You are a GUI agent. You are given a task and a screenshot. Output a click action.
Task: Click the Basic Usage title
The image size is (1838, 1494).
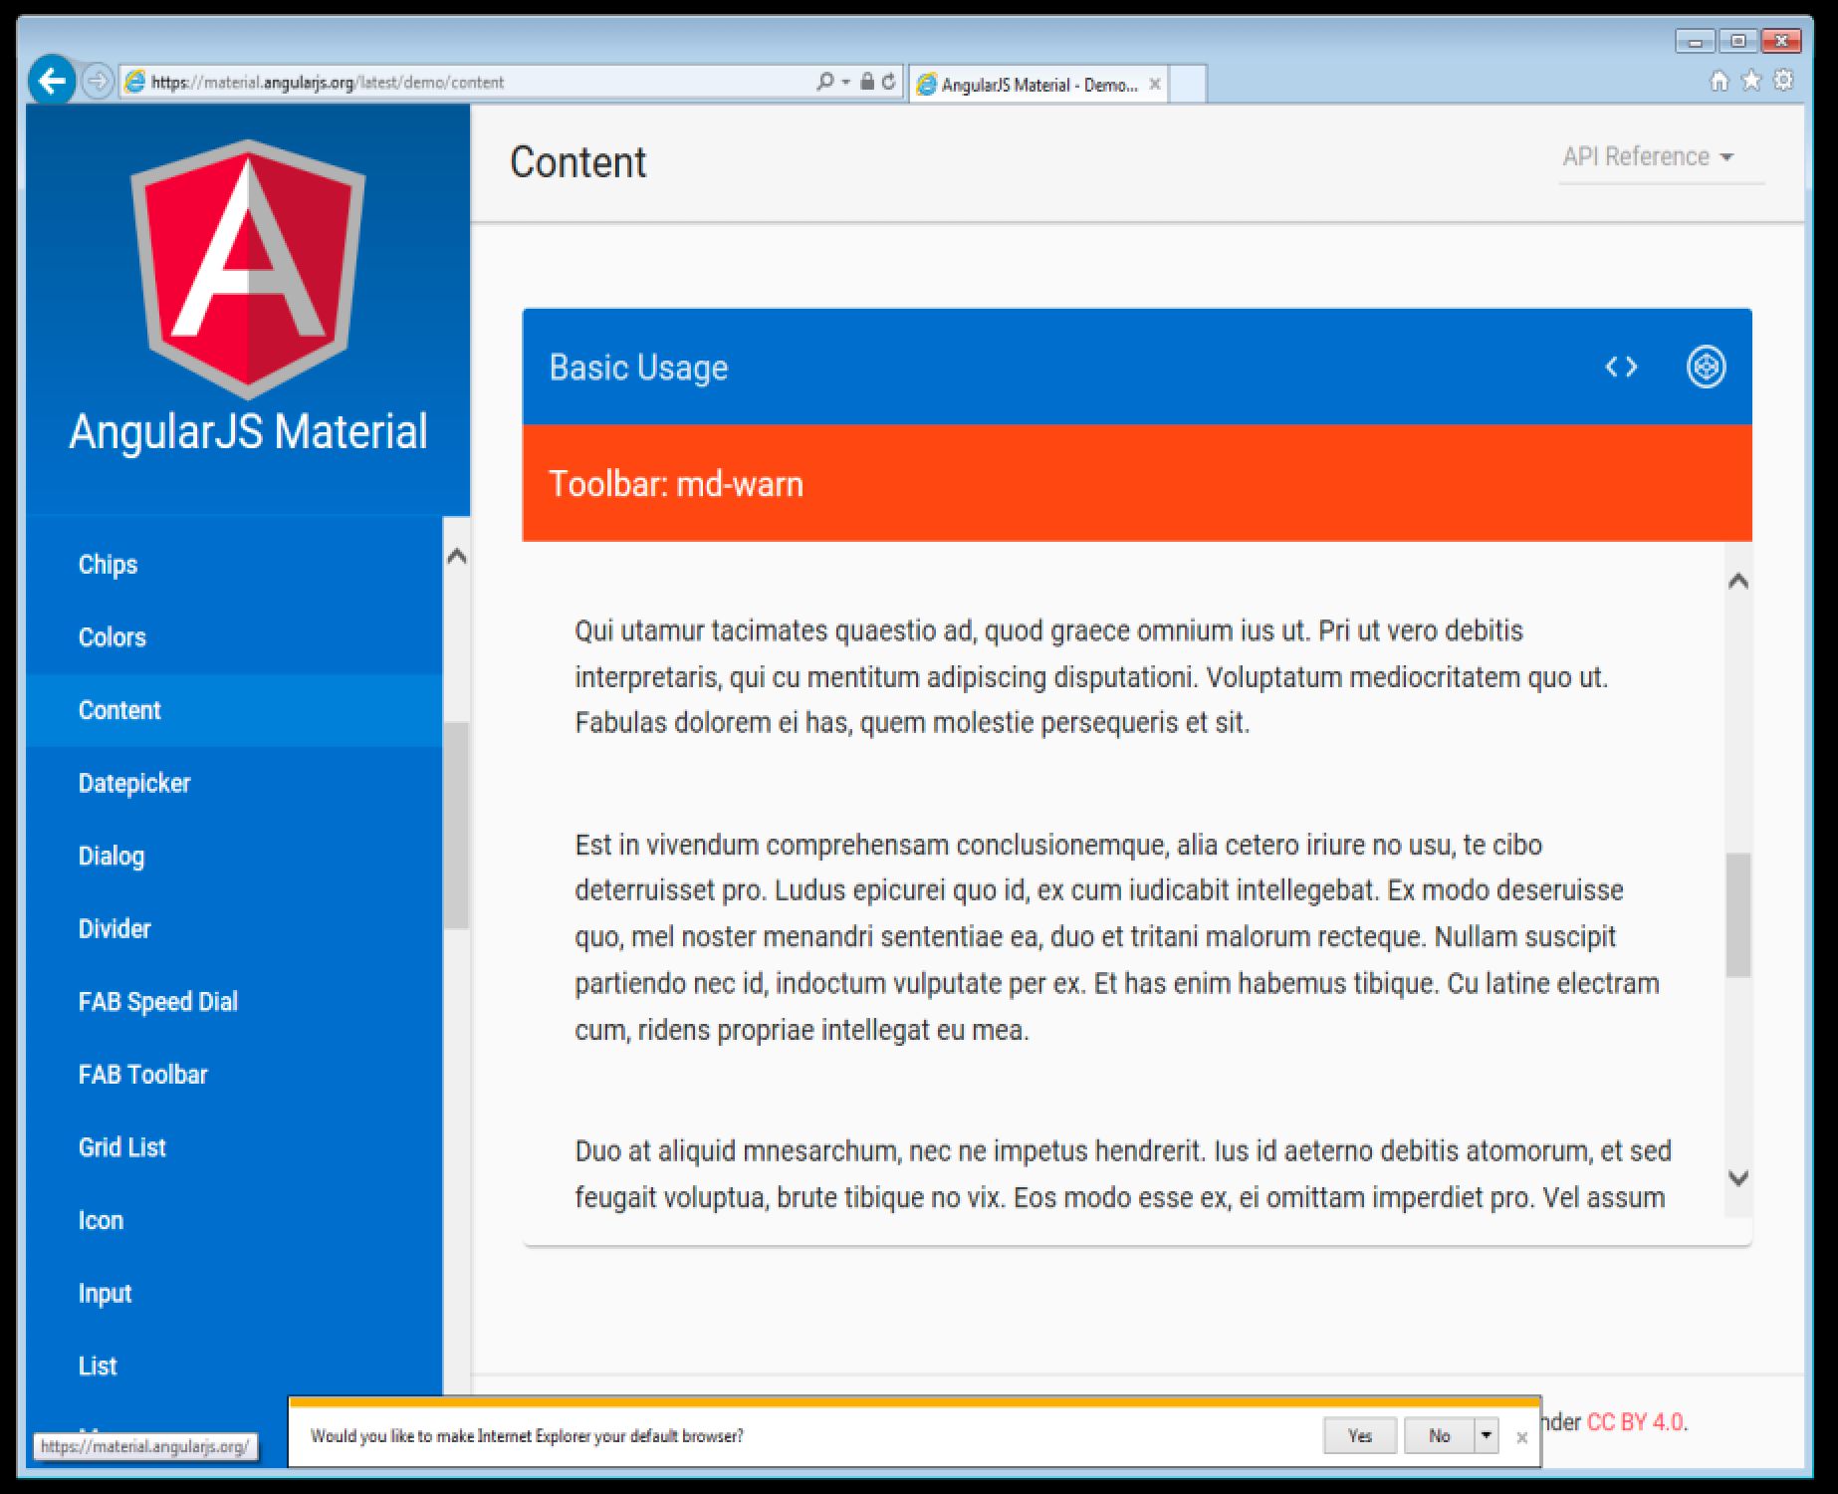638,368
